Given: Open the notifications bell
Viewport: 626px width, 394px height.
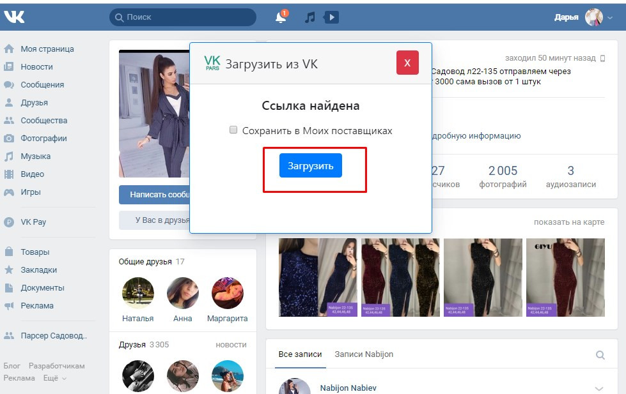Looking at the screenshot, I should (281, 17).
